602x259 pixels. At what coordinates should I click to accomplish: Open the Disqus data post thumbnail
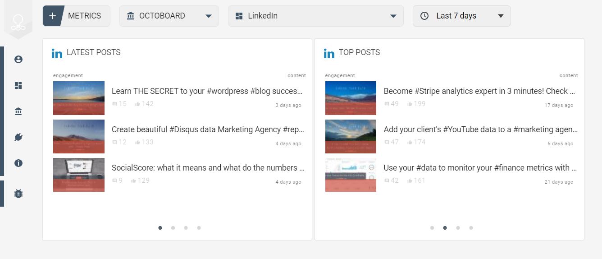click(79, 136)
